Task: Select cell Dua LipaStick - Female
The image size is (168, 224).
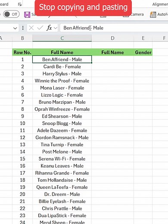Action: coord(62,215)
